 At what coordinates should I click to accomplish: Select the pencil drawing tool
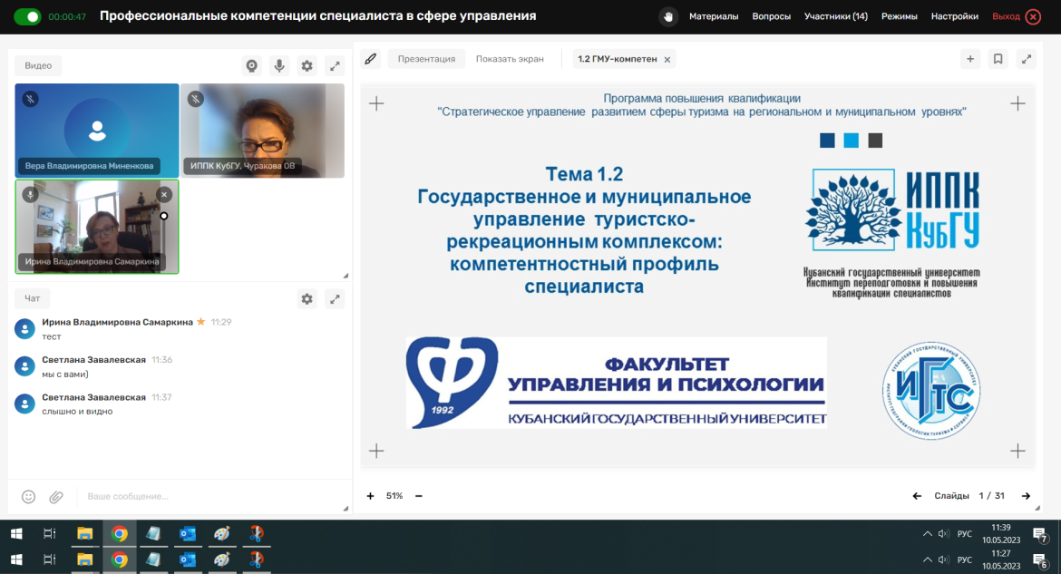pyautogui.click(x=370, y=59)
